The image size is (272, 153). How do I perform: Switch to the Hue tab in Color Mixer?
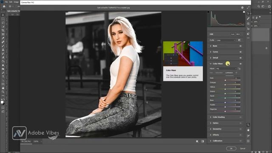point(211,73)
